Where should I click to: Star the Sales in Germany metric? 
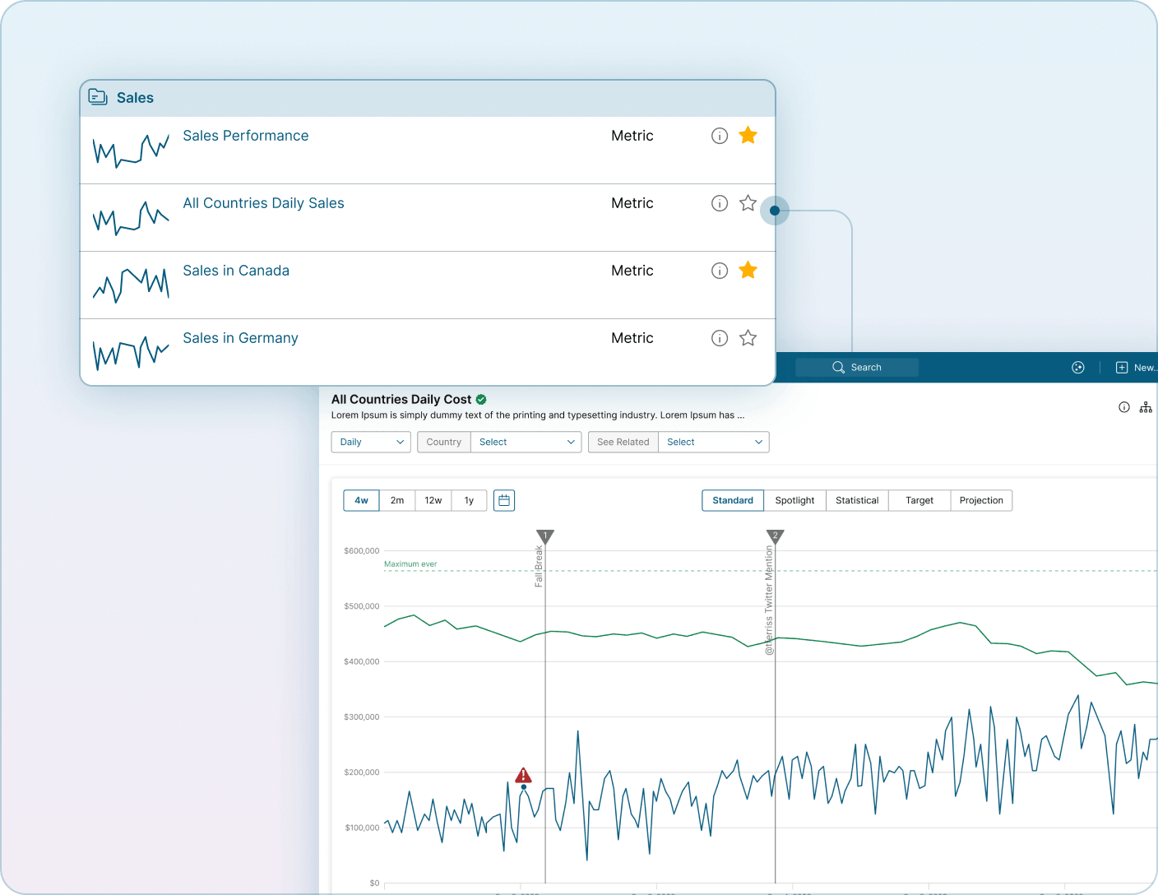pyautogui.click(x=748, y=337)
